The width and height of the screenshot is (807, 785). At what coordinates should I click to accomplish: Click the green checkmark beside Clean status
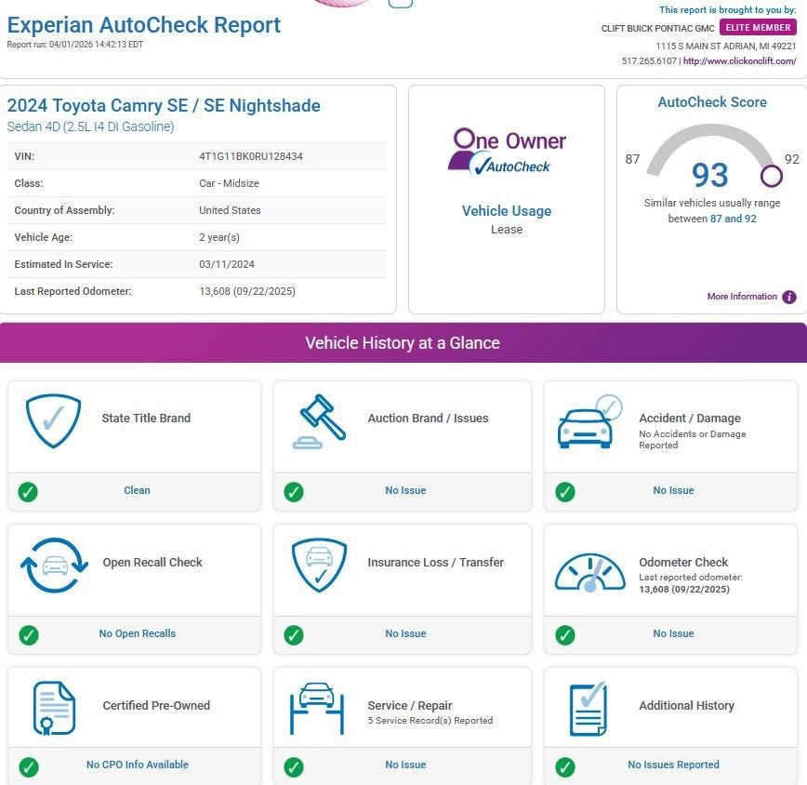[29, 491]
